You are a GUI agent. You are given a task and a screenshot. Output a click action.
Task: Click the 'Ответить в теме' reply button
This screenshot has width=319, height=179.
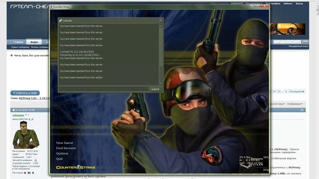[25, 93]
